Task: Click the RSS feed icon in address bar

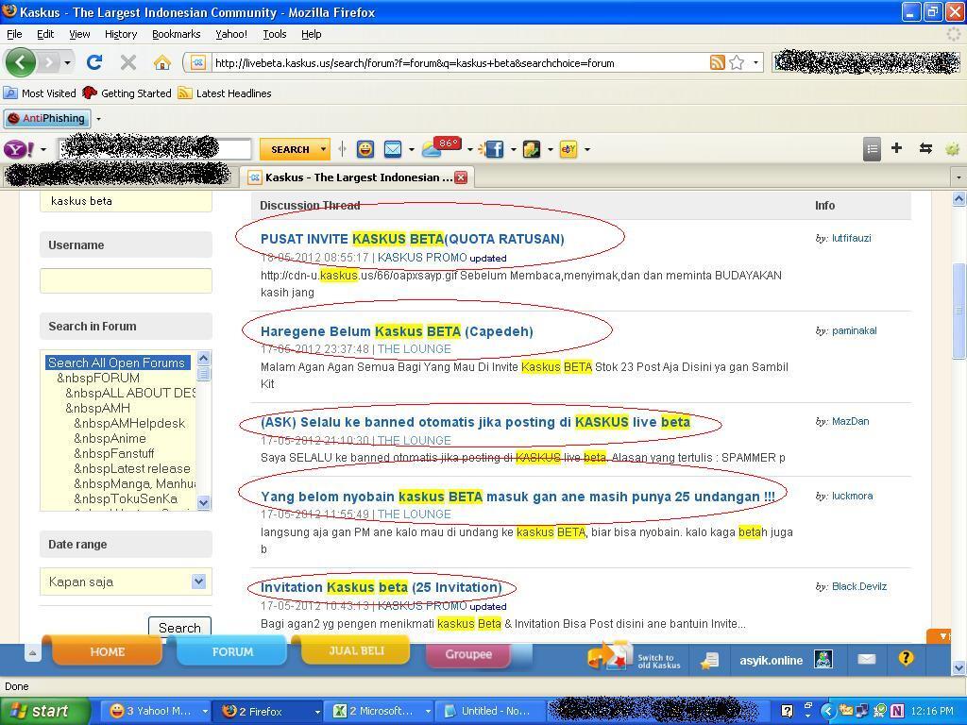Action: pos(718,62)
